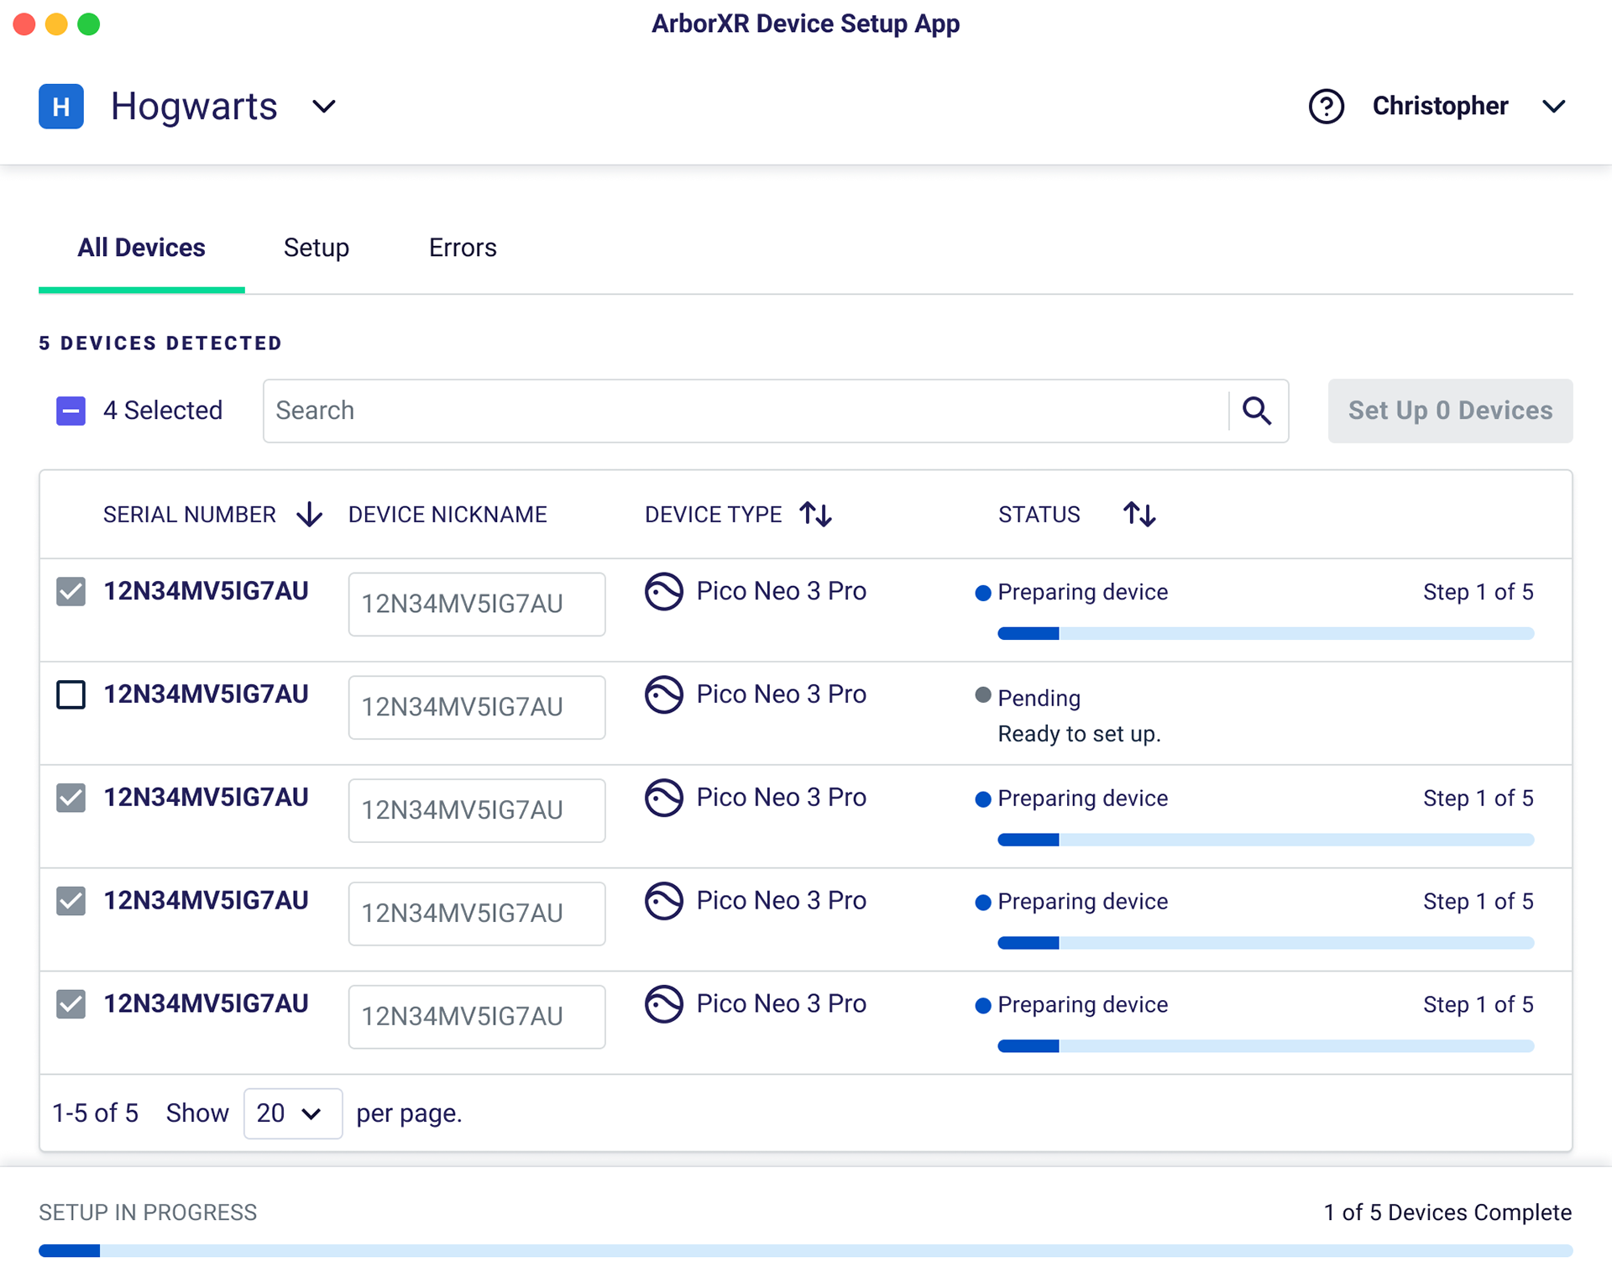Sort using the Device Type arrows icon
Image resolution: width=1612 pixels, height=1283 pixels.
[x=815, y=514]
